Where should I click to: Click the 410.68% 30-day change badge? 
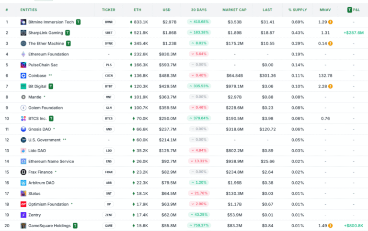pos(199,22)
